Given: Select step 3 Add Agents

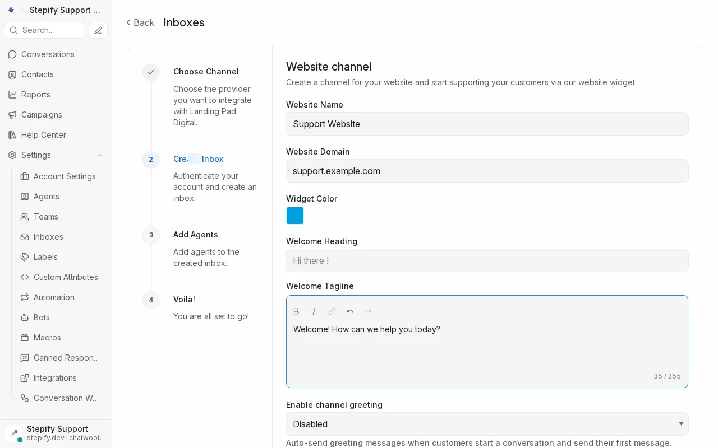Looking at the screenshot, I should click(195, 235).
